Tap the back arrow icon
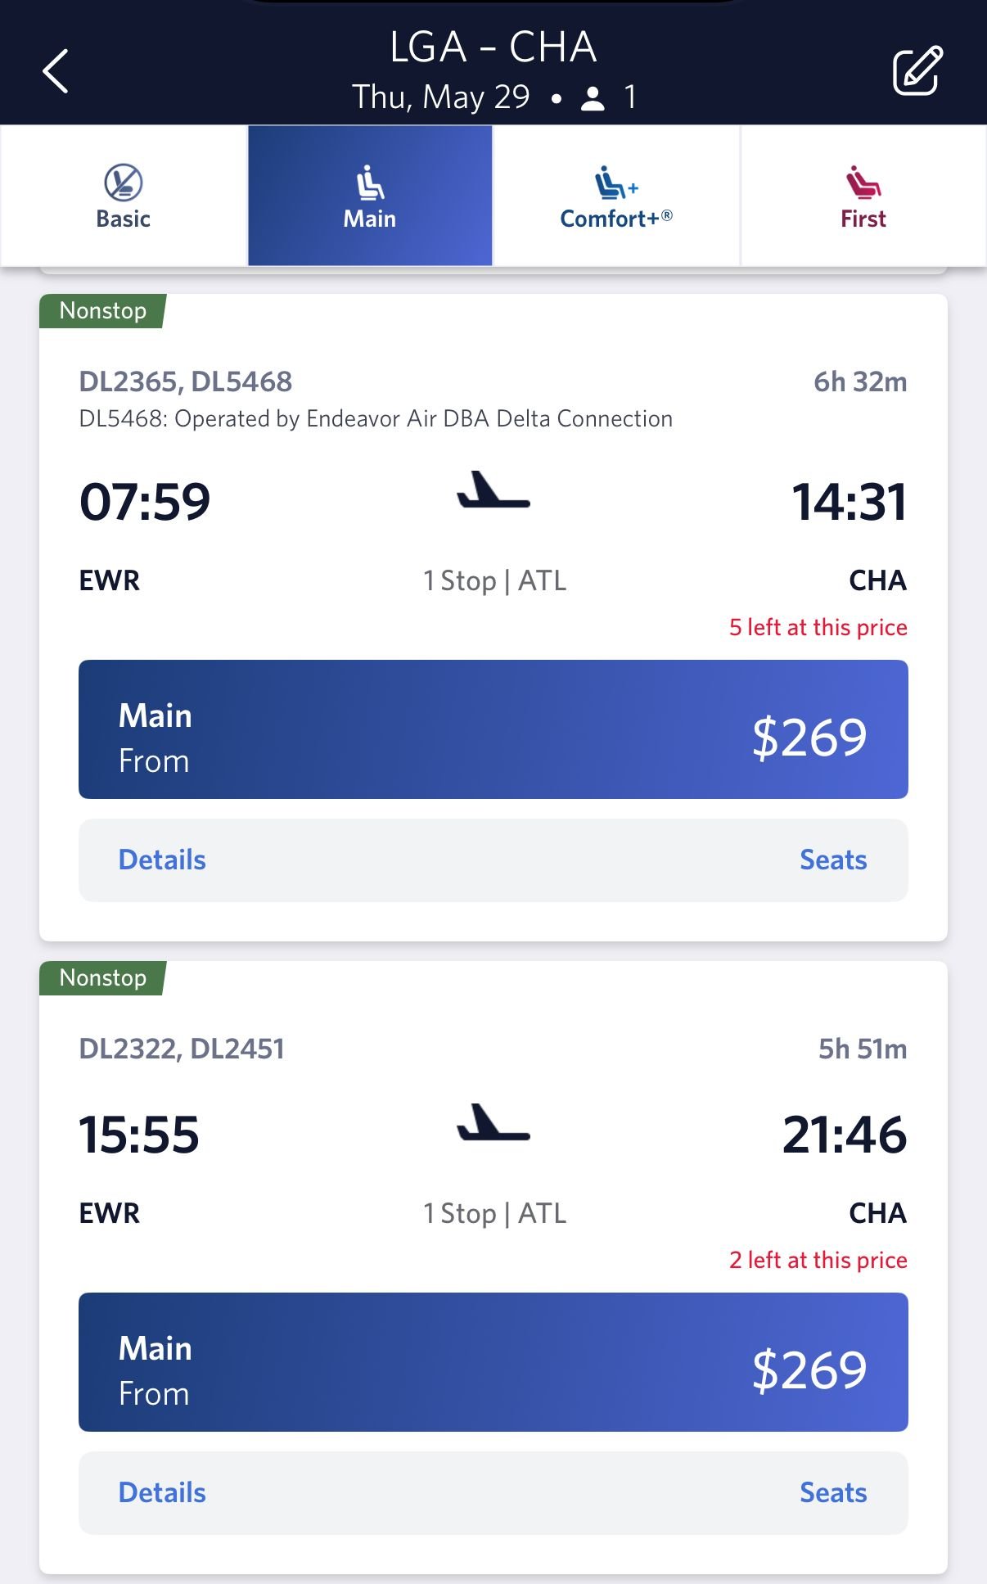This screenshot has height=1584, width=987. 56,71
